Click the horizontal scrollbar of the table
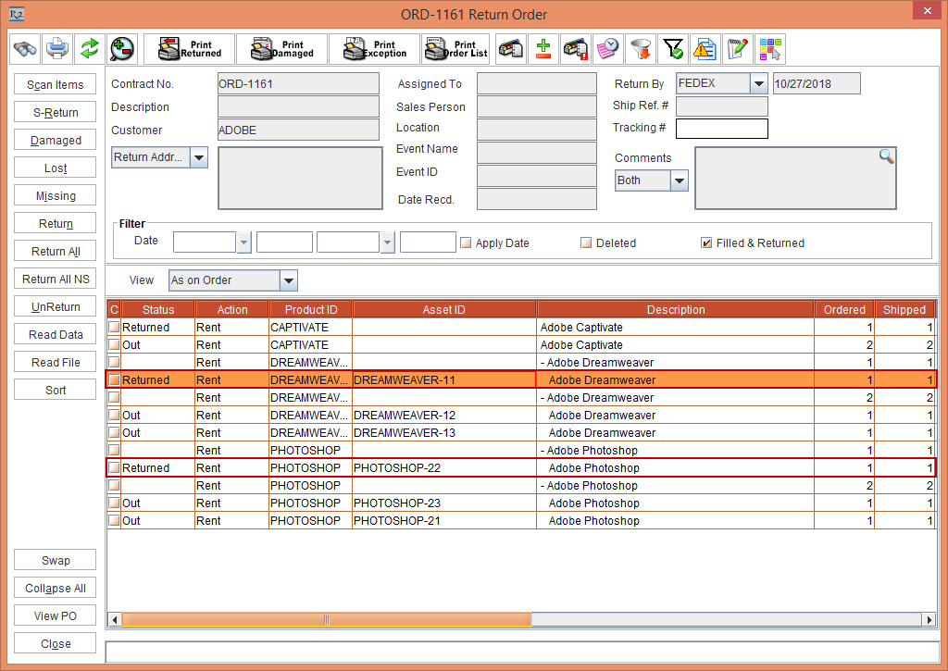The image size is (948, 671). click(x=327, y=619)
